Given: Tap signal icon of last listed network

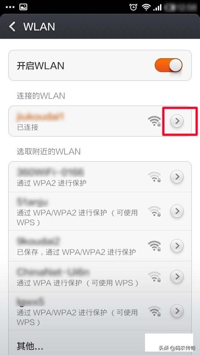Looking at the screenshot, I should (x=154, y=311).
